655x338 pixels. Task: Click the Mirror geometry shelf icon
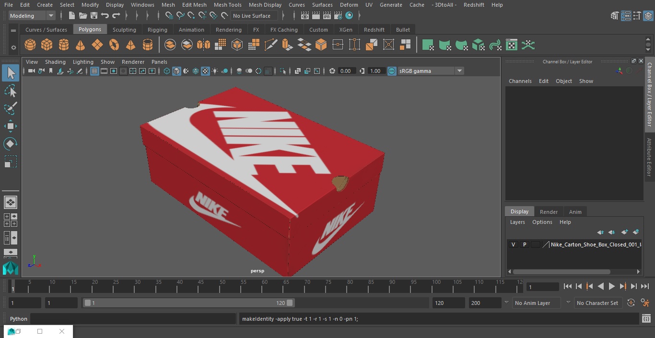(x=204, y=45)
